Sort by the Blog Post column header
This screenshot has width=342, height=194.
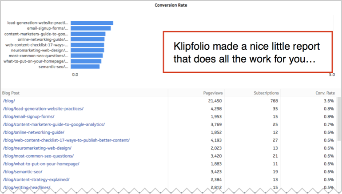tap(11, 93)
